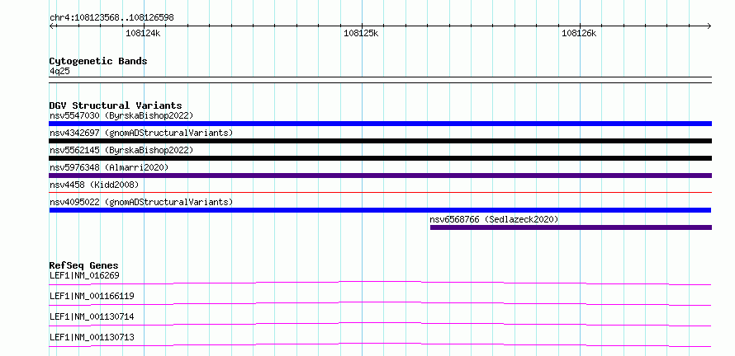This screenshot has height=356, width=735.
Task: Click the chr4:108123568..108126598 coordinate label
Action: click(111, 18)
